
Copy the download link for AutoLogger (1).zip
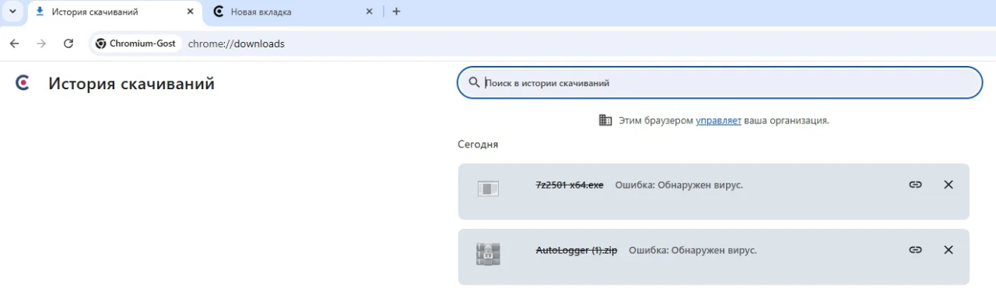click(915, 250)
